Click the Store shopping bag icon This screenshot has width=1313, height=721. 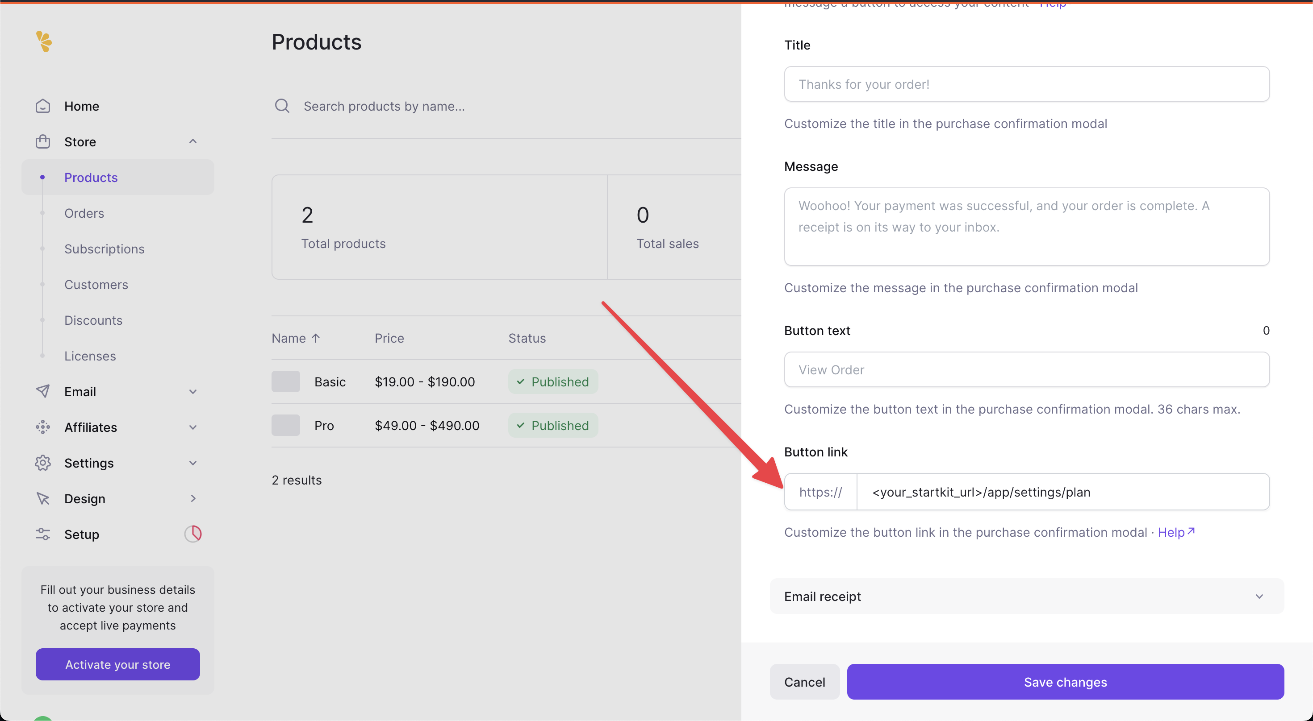pyautogui.click(x=43, y=141)
